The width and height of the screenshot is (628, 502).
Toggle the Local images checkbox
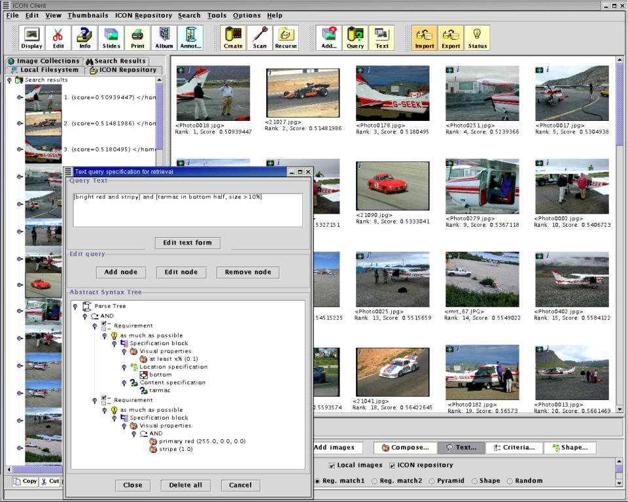click(332, 465)
